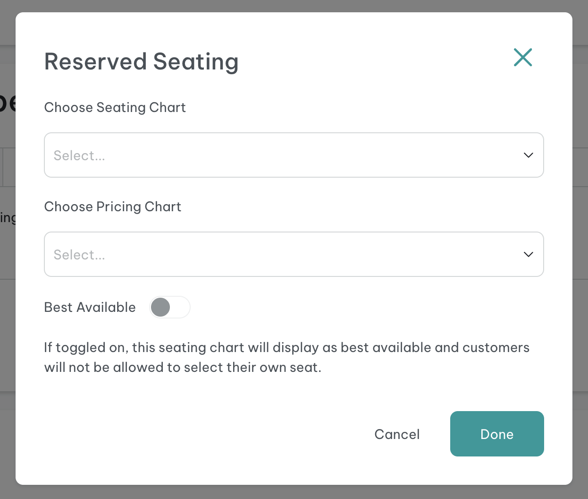Image resolution: width=588 pixels, height=499 pixels.
Task: Click the gray knob of Best Available switch
Action: coord(160,307)
